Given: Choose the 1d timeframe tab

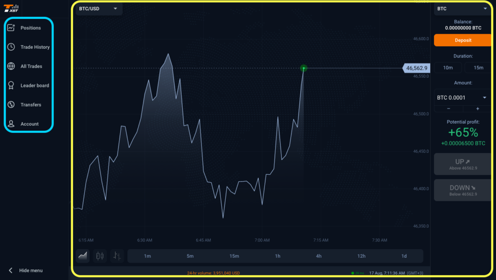Looking at the screenshot, I should click(x=404, y=256).
